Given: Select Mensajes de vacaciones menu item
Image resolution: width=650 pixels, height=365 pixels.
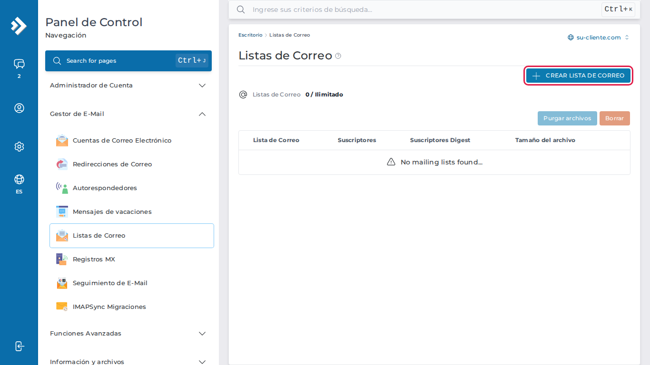Looking at the screenshot, I should [132, 211].
